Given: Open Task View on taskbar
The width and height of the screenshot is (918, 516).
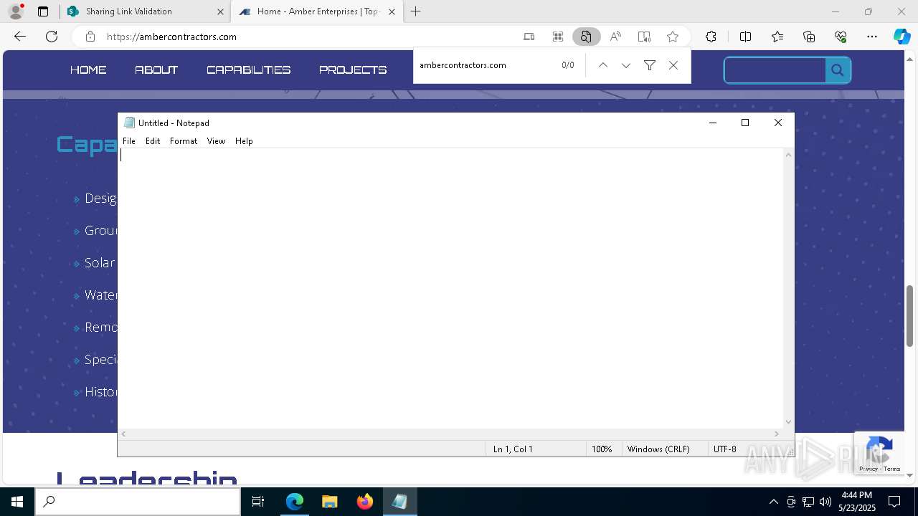Looking at the screenshot, I should (x=258, y=502).
